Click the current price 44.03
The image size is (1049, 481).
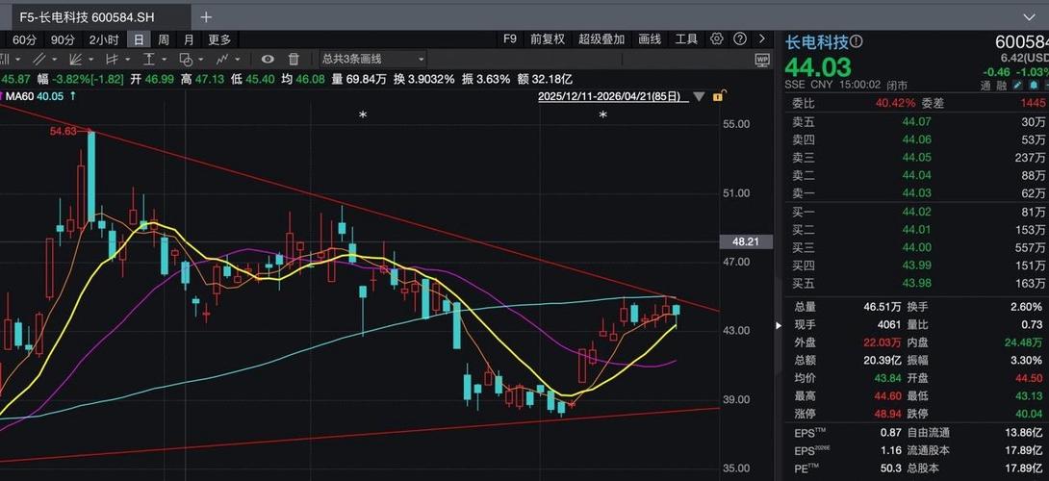click(x=817, y=67)
